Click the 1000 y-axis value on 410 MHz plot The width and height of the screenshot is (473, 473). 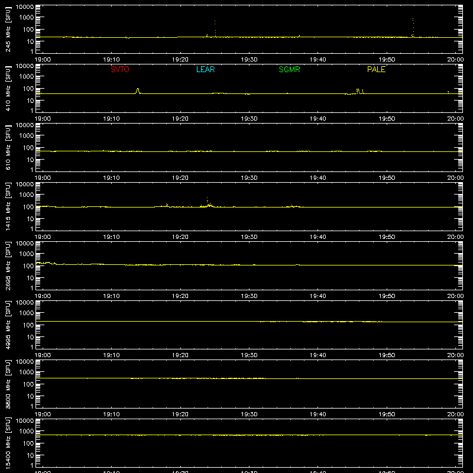point(27,77)
